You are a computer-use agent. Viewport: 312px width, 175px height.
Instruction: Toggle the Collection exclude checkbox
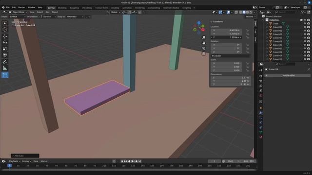(301, 20)
